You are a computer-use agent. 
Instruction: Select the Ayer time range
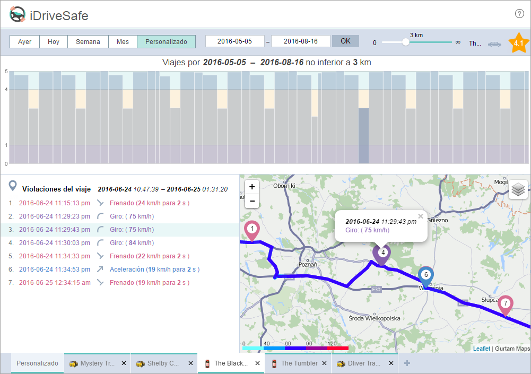coord(24,41)
